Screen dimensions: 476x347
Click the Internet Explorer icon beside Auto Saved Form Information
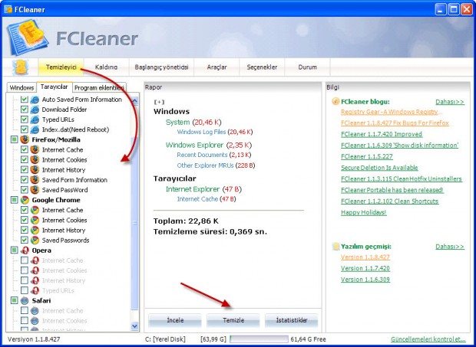pos(35,100)
